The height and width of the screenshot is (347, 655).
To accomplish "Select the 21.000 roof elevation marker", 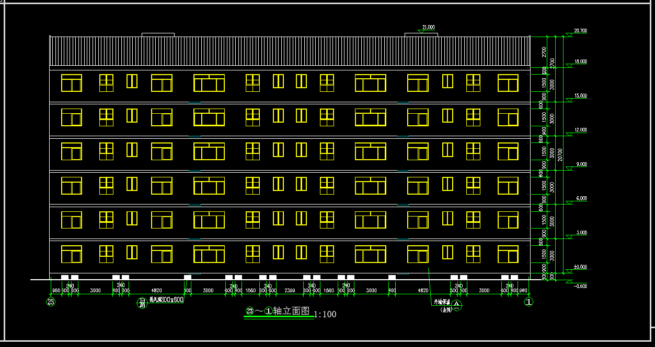I will pos(428,28).
